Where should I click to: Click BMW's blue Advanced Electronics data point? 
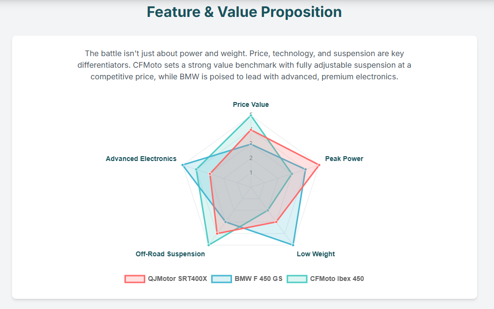[183, 165]
